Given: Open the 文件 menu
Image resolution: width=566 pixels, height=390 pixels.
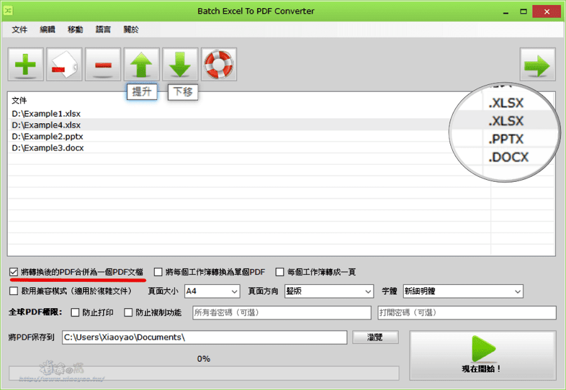Looking at the screenshot, I should tap(19, 30).
